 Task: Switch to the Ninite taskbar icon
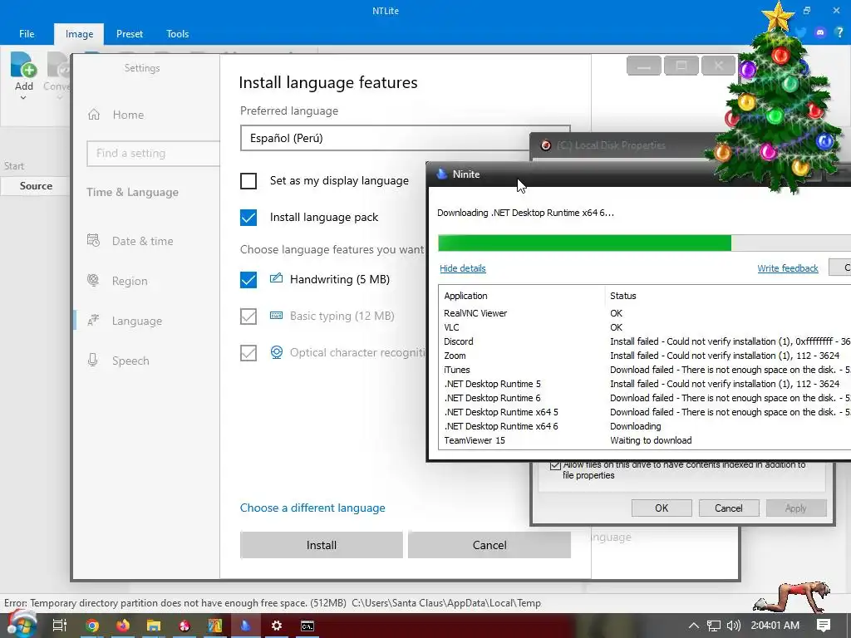coord(245,626)
